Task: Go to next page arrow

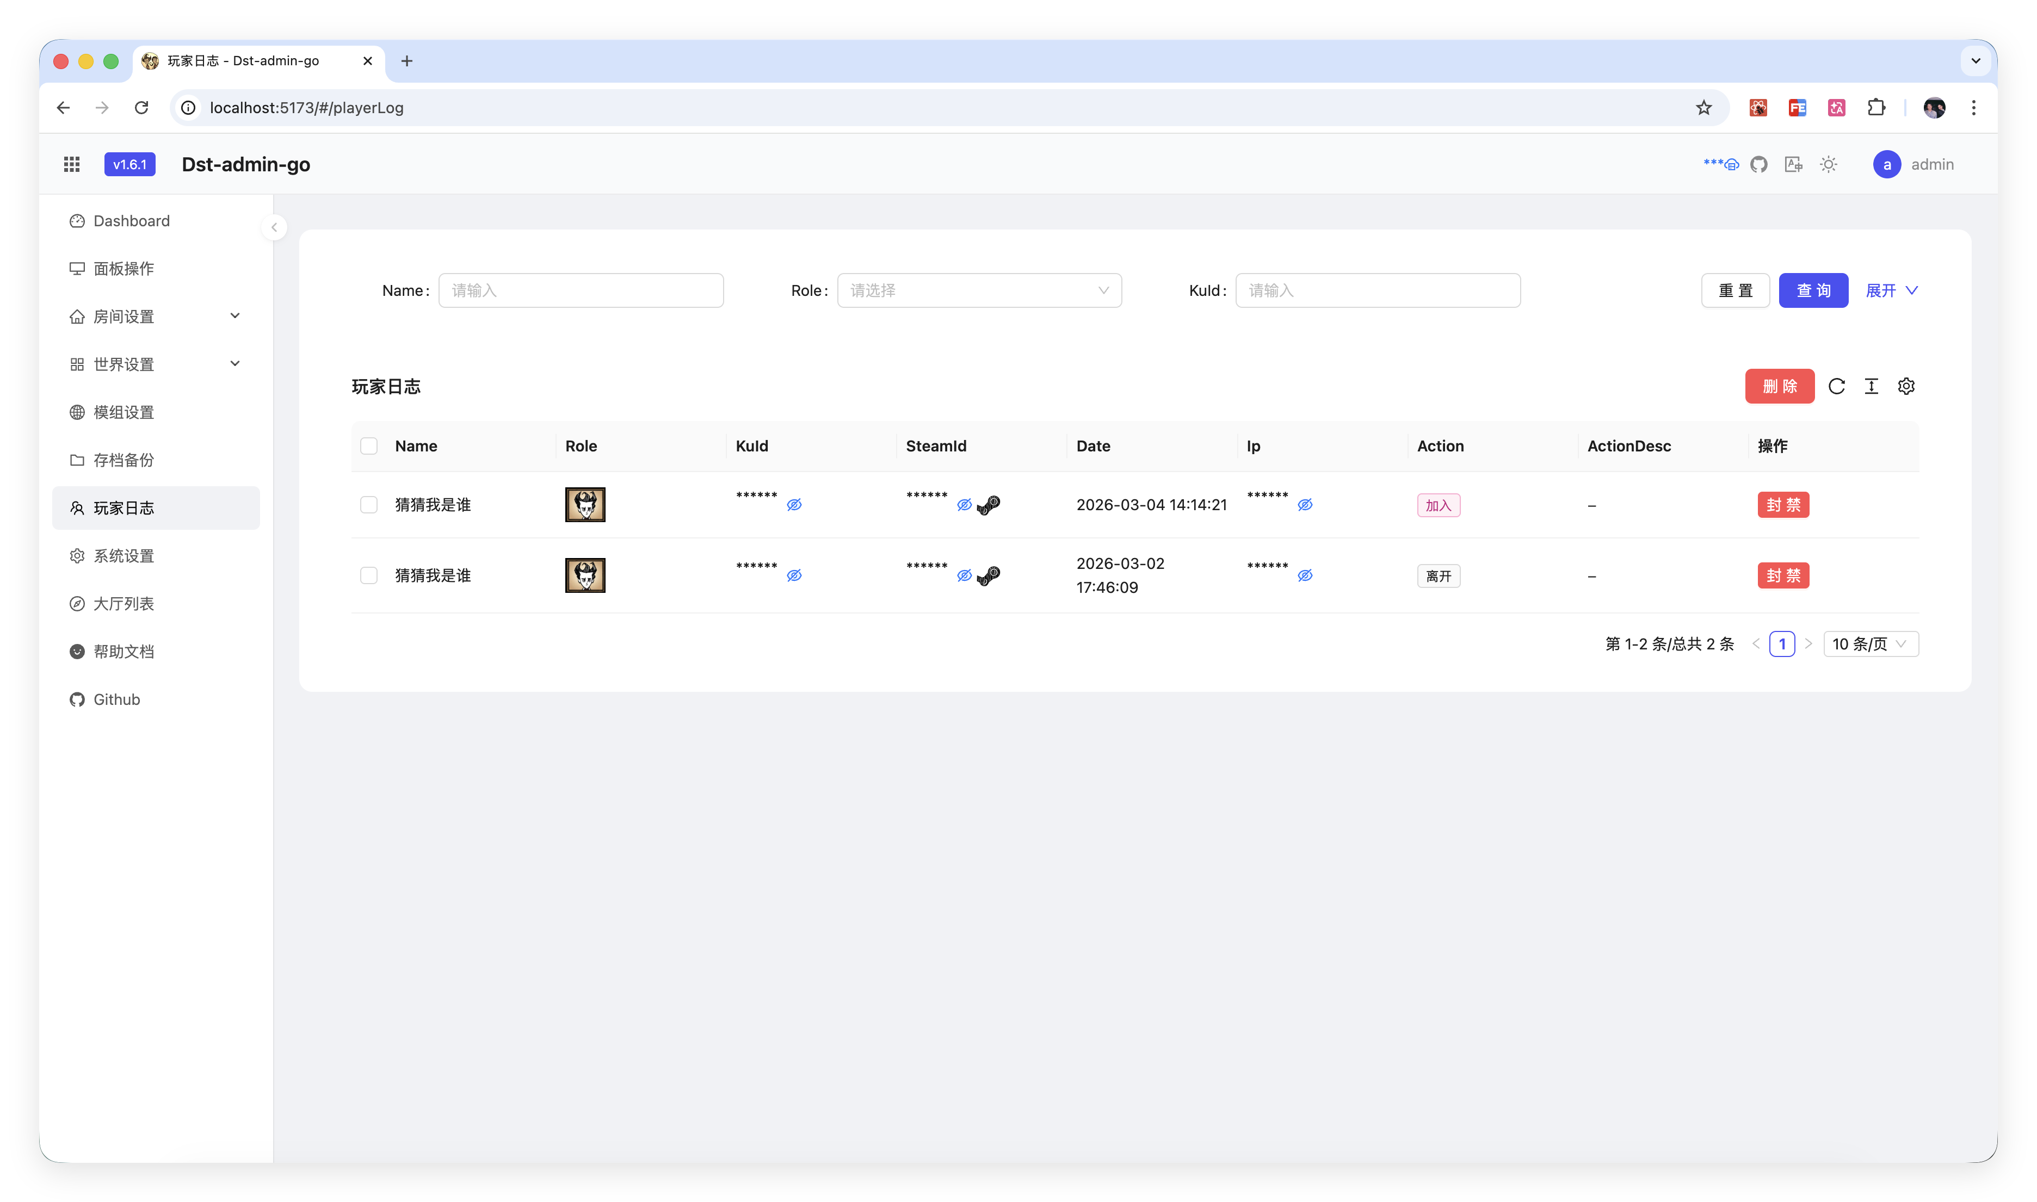Action: click(1808, 644)
